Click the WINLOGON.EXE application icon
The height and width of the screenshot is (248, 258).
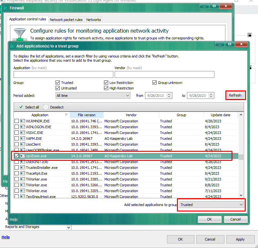pyautogui.click(x=22, y=127)
